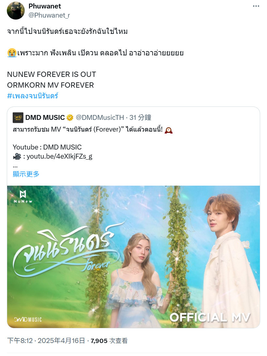Open the Forever Official MV thumbnail image

click(x=133, y=257)
